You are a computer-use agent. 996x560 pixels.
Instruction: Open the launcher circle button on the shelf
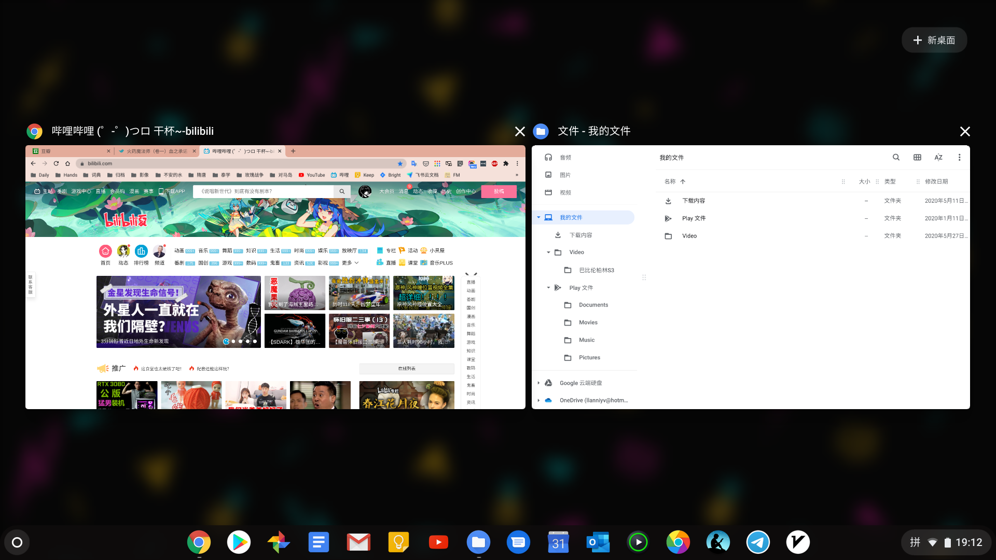point(17,542)
